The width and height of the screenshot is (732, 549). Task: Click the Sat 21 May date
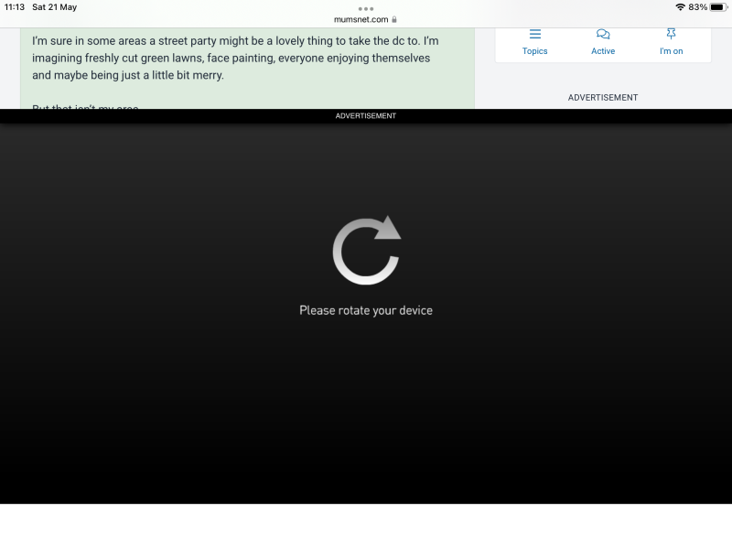click(x=55, y=7)
